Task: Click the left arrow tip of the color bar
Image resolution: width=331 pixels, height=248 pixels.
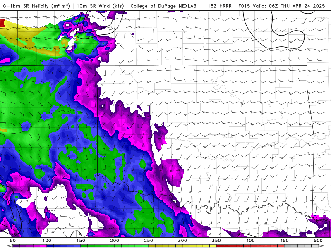Action: pyautogui.click(x=8, y=246)
